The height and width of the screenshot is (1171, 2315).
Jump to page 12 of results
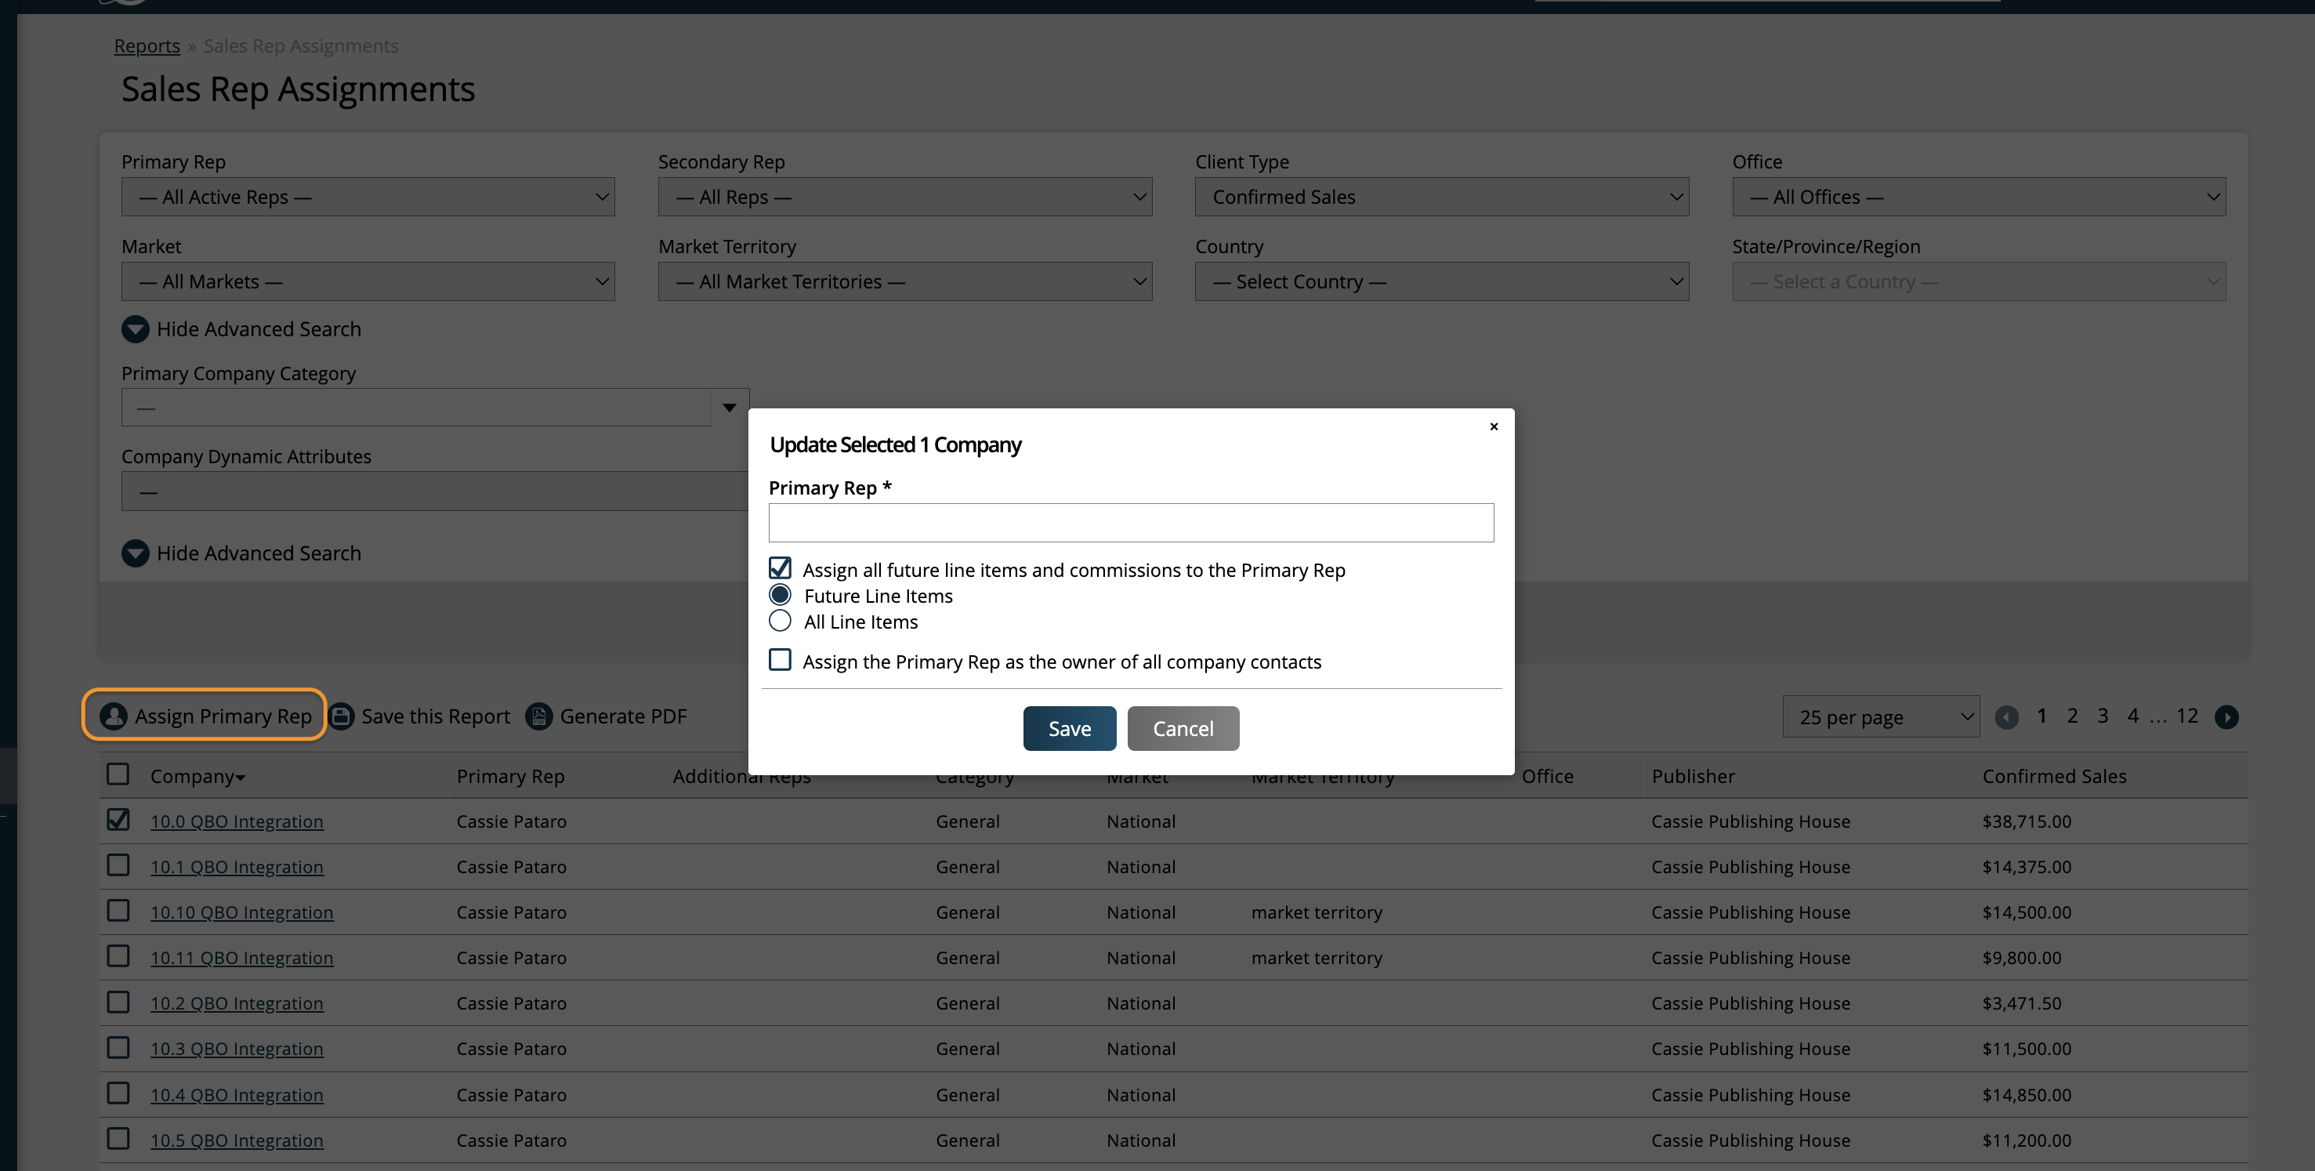click(2186, 716)
